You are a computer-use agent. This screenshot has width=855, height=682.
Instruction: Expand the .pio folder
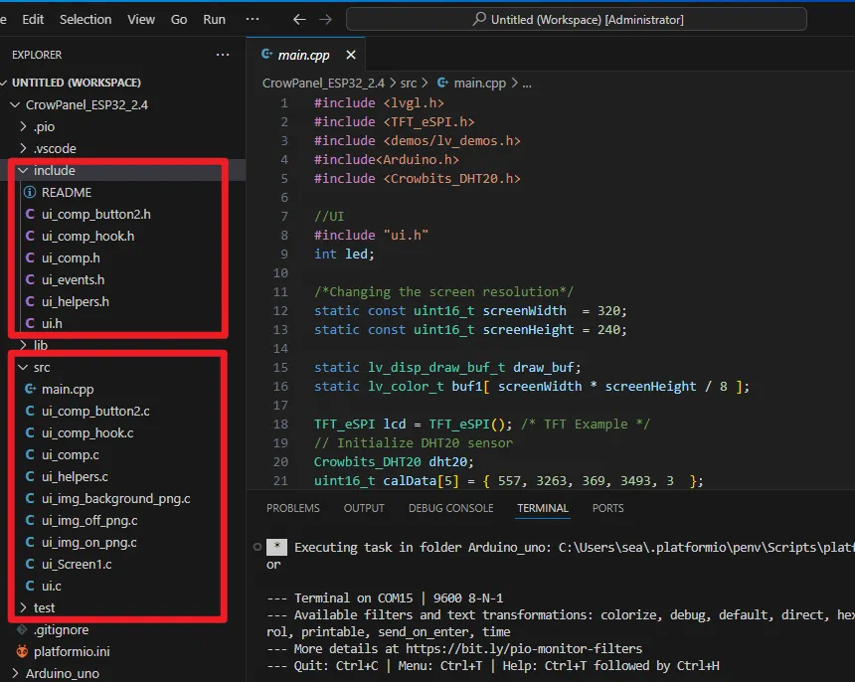coord(24,127)
